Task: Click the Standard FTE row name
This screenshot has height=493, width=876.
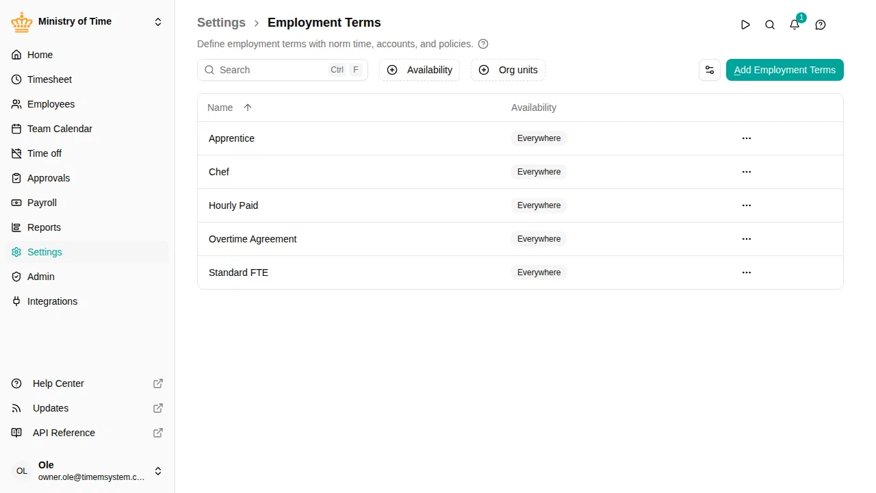Action: pos(238,273)
